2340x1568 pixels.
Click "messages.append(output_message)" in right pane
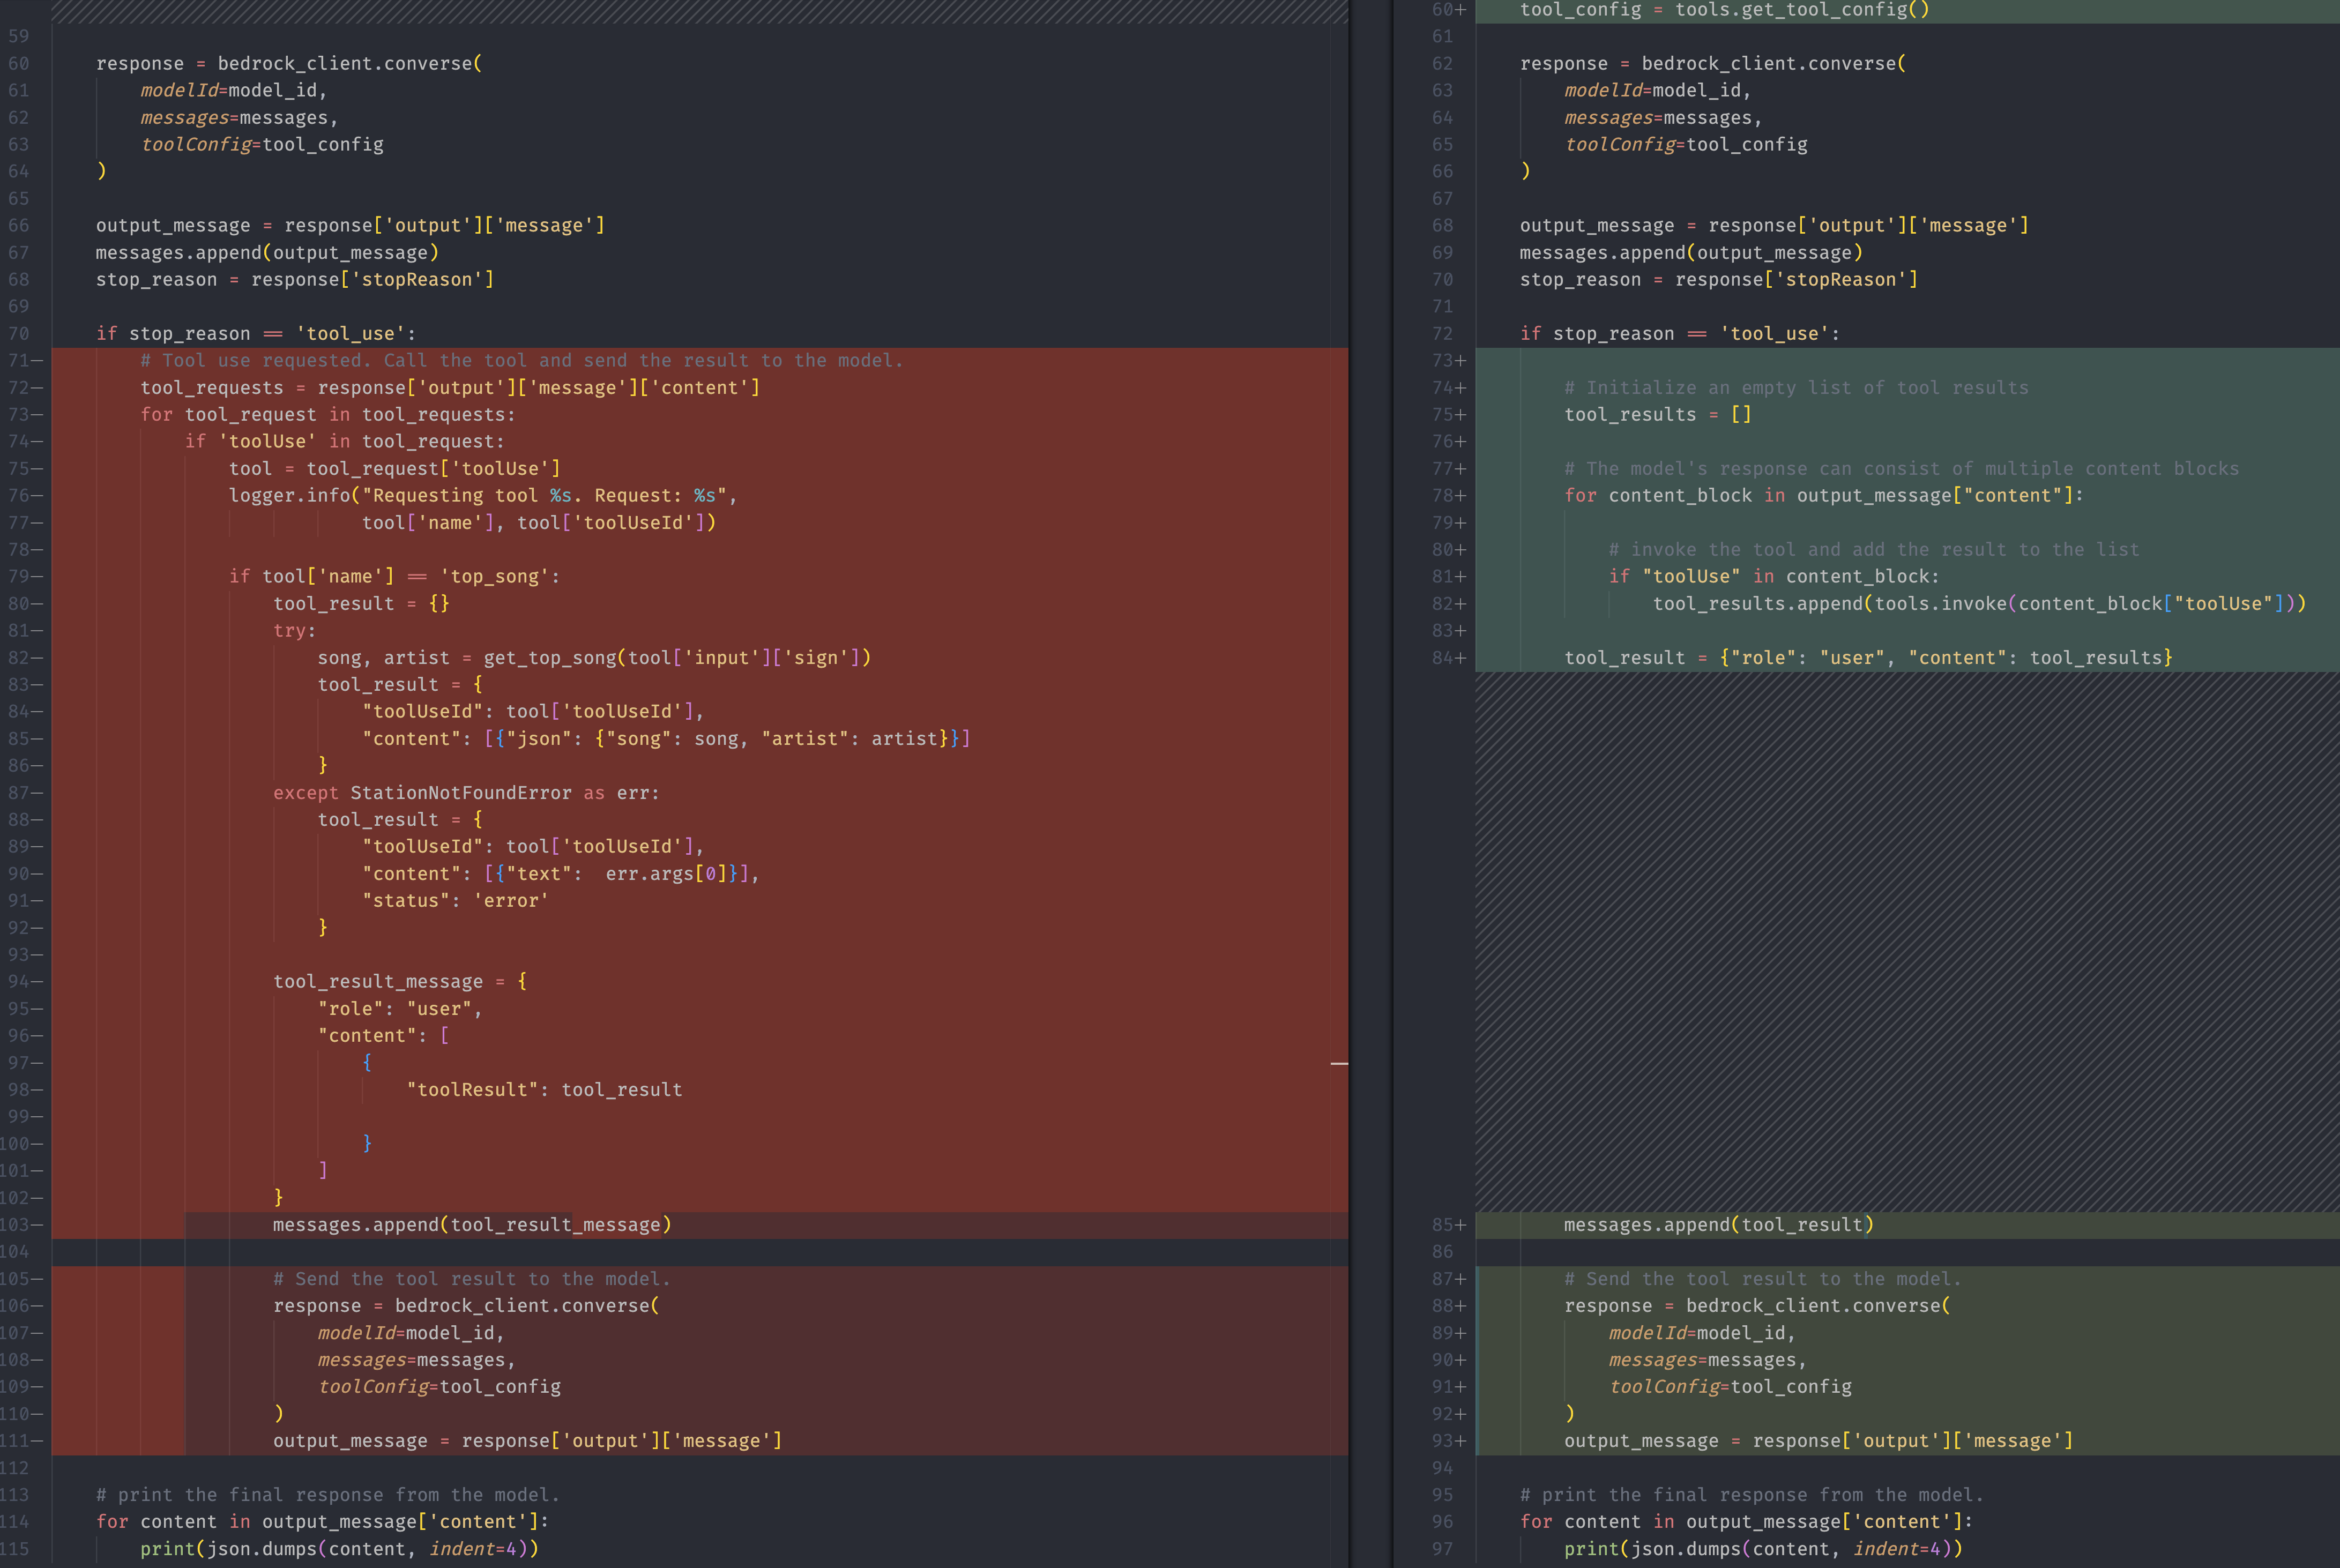tap(1691, 253)
